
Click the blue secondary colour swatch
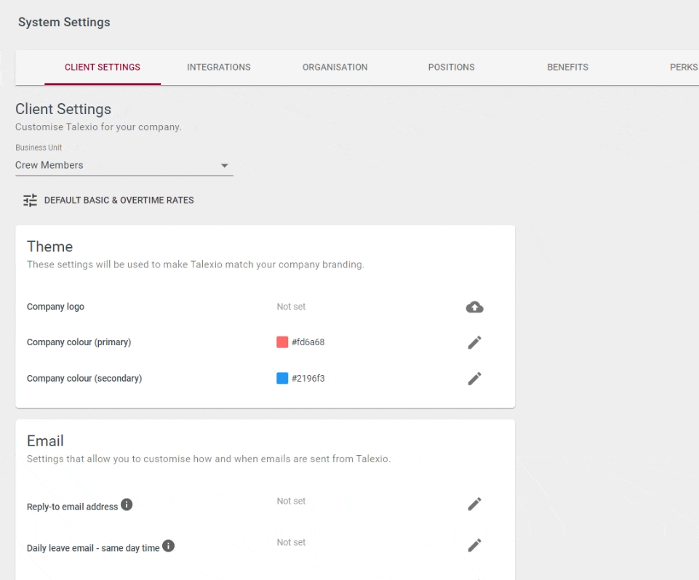(x=282, y=378)
